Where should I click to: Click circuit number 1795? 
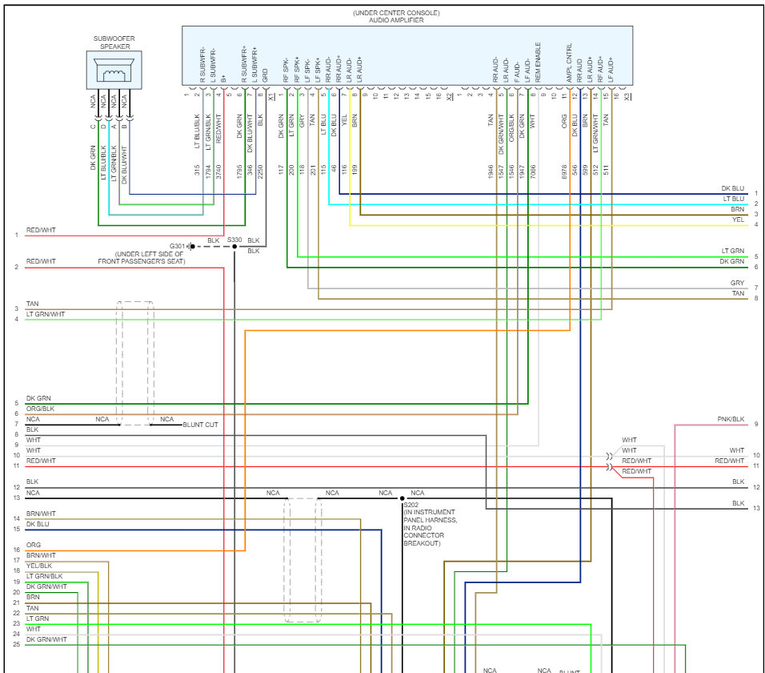pyautogui.click(x=239, y=171)
